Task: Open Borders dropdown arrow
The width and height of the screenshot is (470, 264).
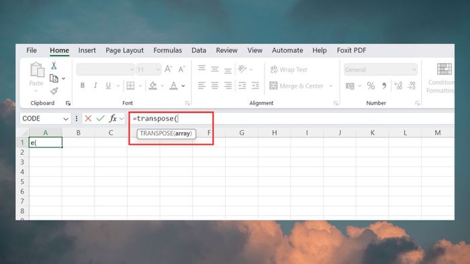Action: [140, 86]
